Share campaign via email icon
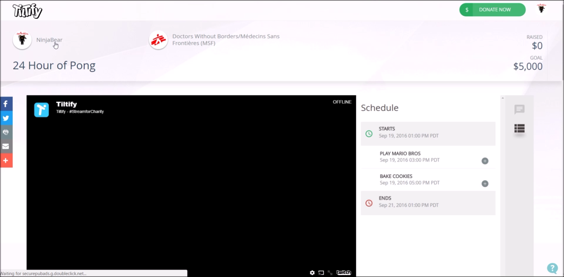The height and width of the screenshot is (277, 564). point(6,146)
